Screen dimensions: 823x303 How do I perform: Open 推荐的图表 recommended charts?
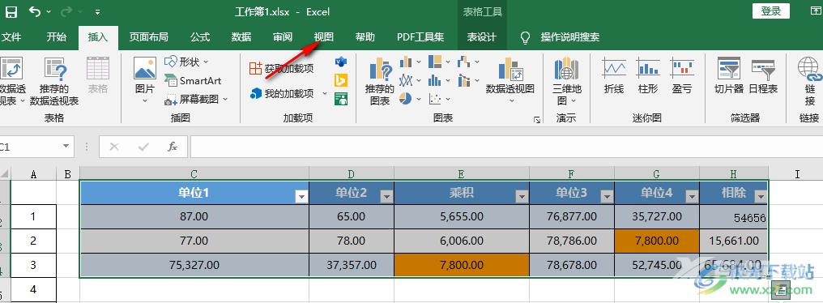[x=379, y=81]
